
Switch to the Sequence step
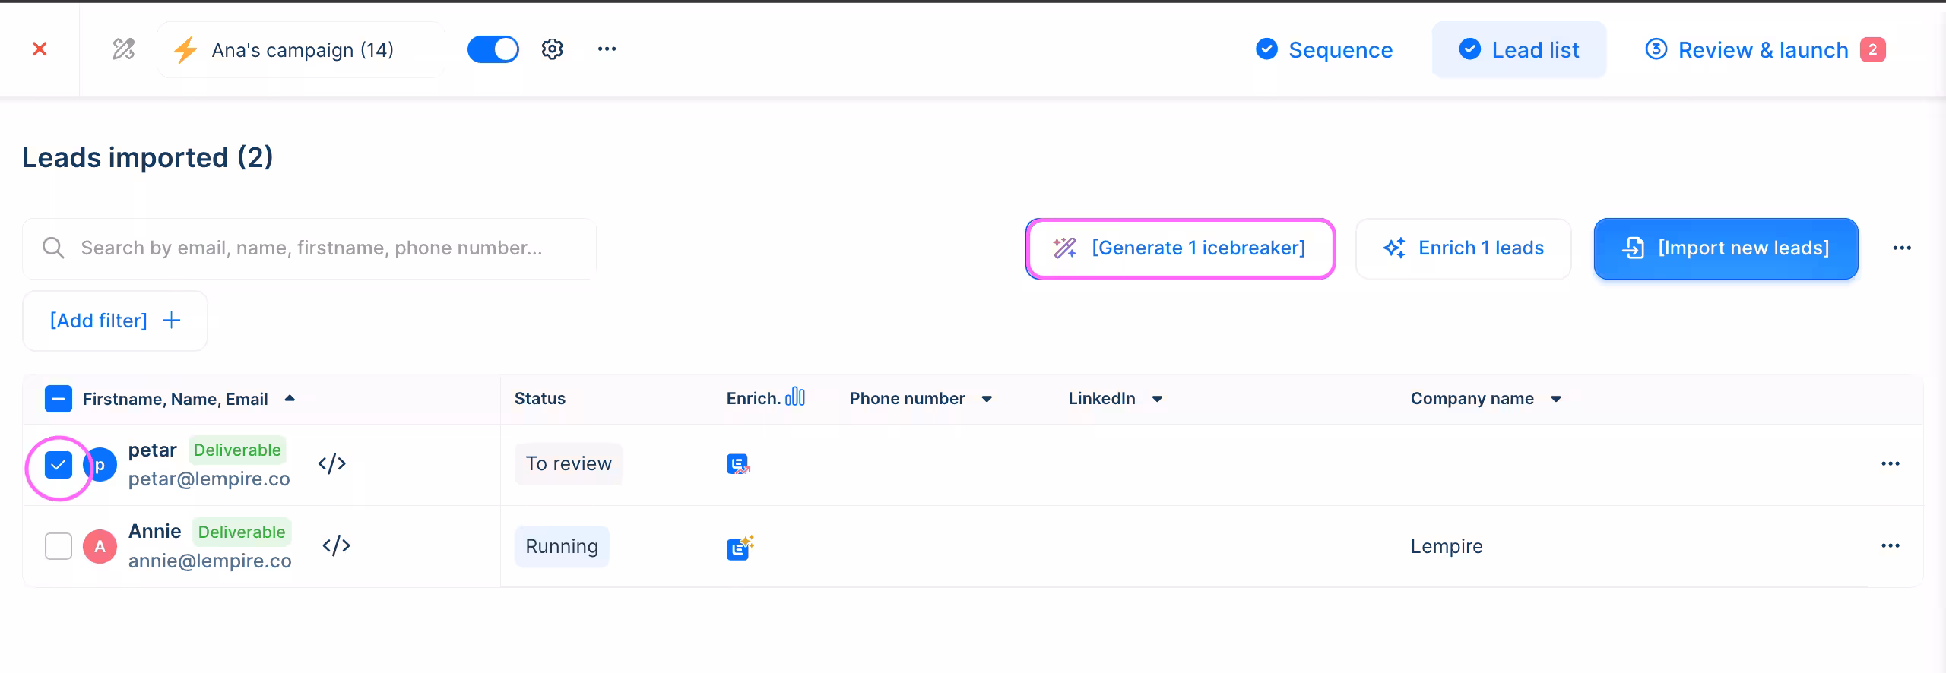click(x=1324, y=50)
